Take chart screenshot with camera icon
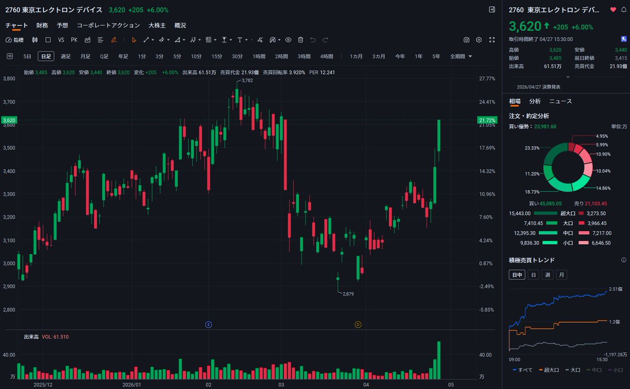This screenshot has height=389, width=630. [466, 40]
